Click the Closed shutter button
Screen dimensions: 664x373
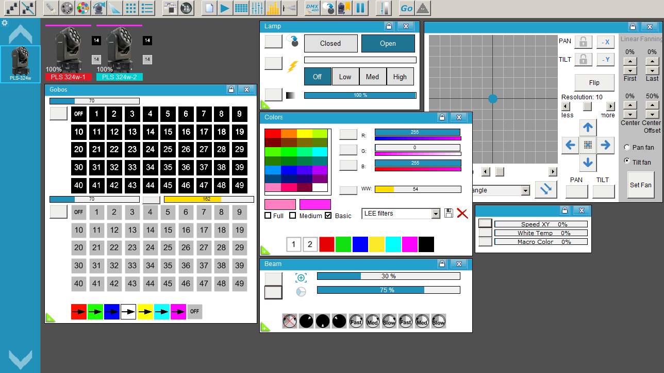[330, 44]
